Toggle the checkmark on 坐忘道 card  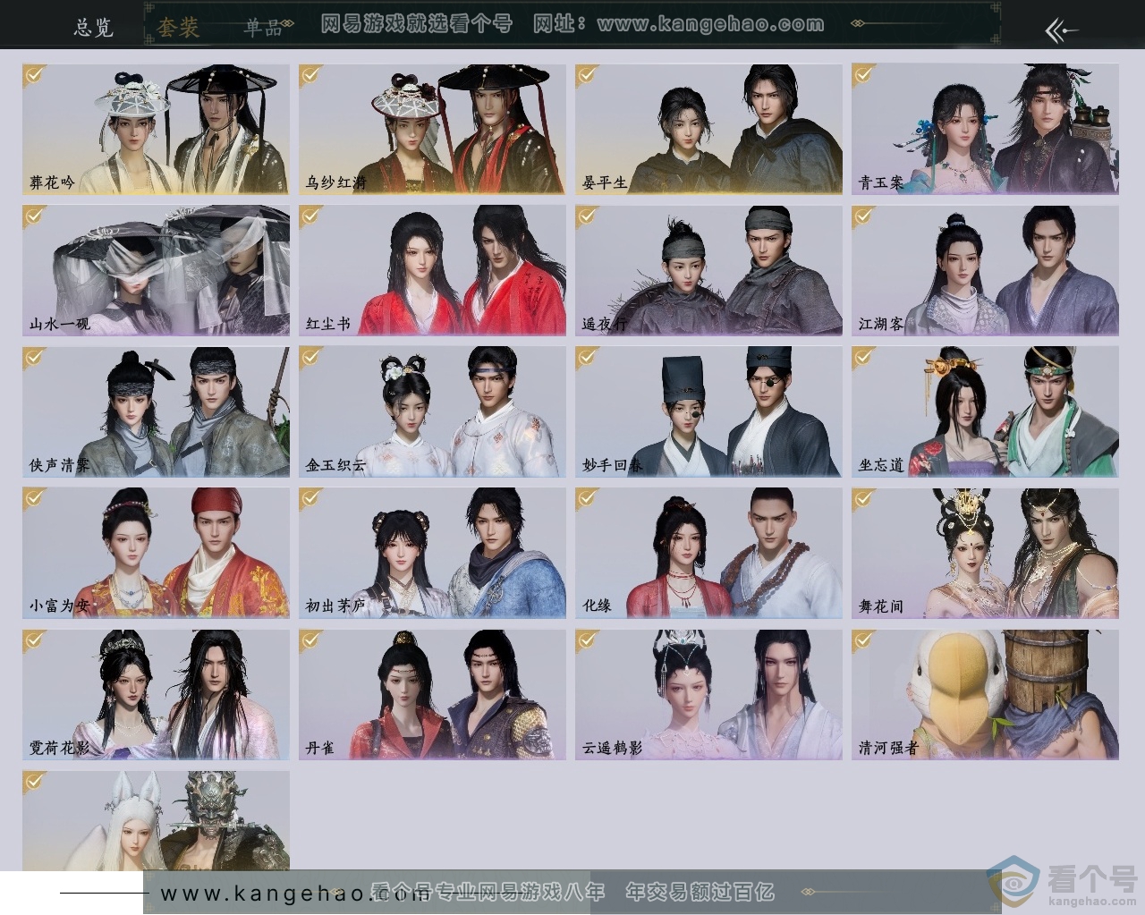pos(864,357)
